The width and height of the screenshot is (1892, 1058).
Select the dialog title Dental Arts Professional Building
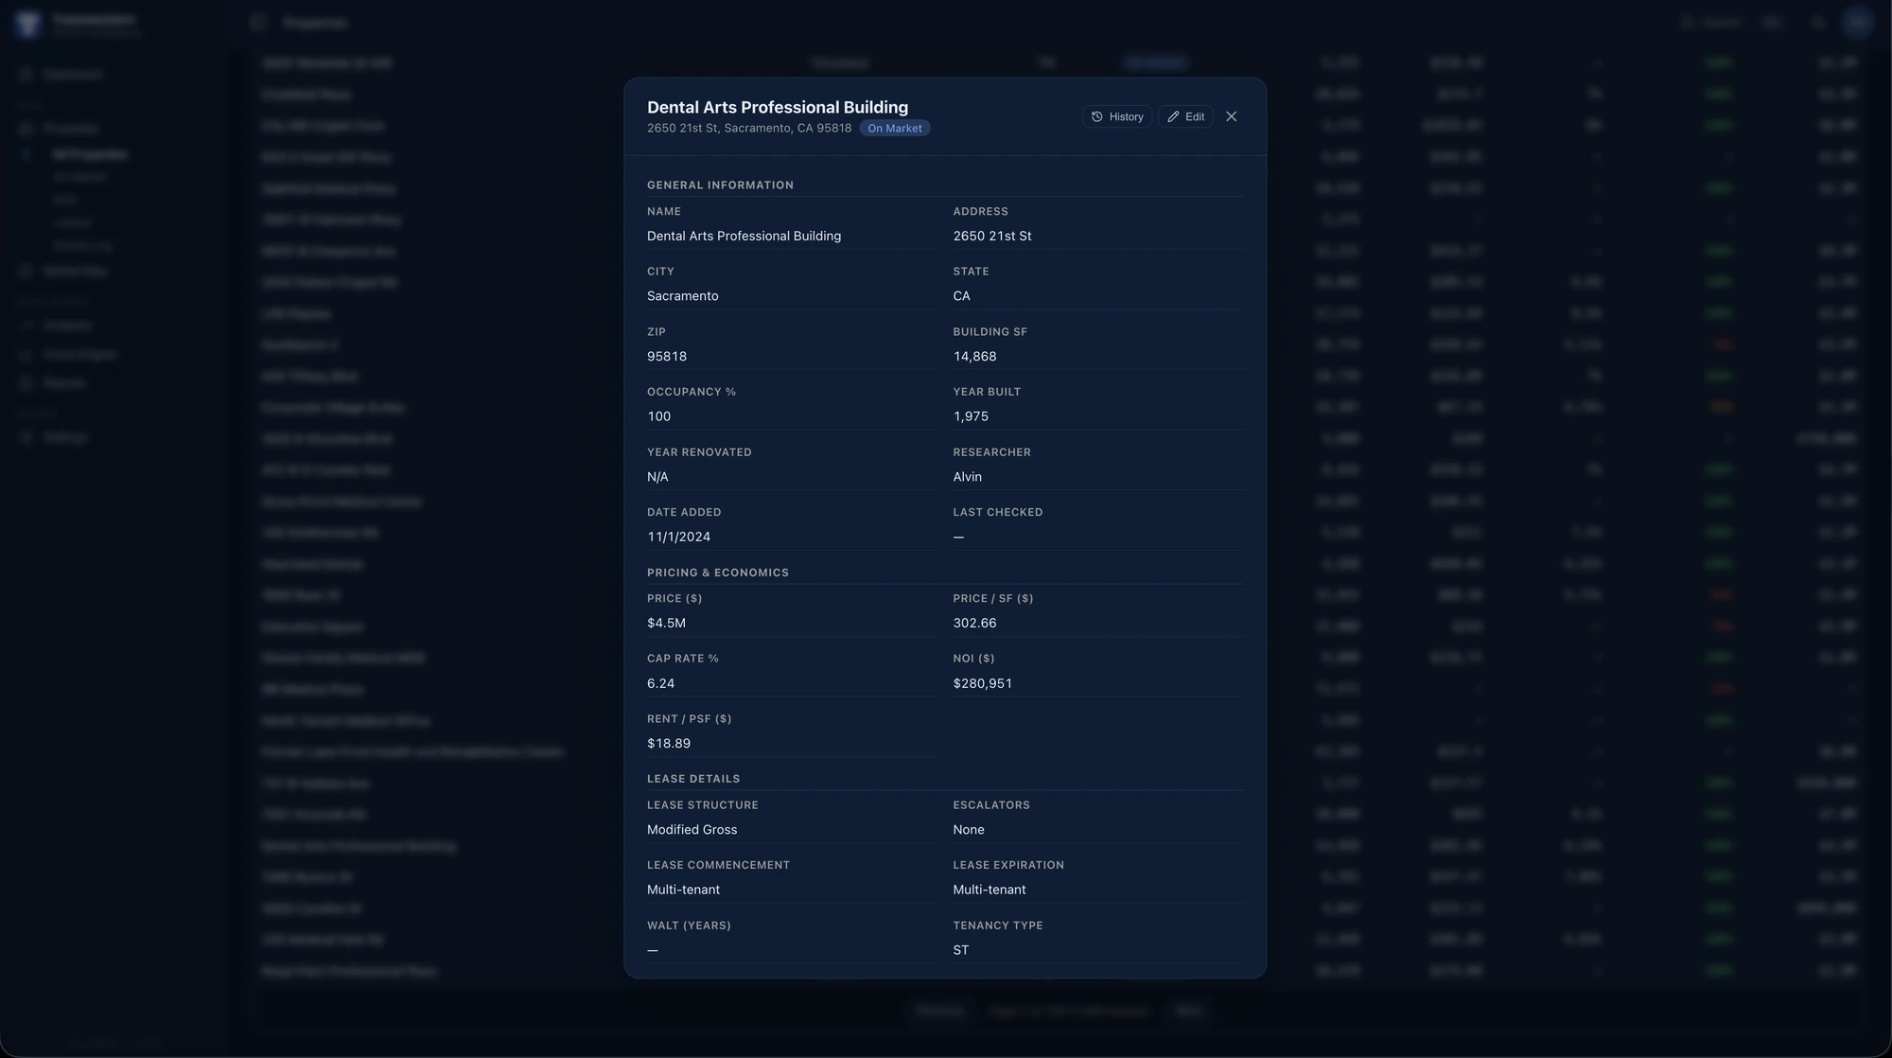[x=778, y=107]
